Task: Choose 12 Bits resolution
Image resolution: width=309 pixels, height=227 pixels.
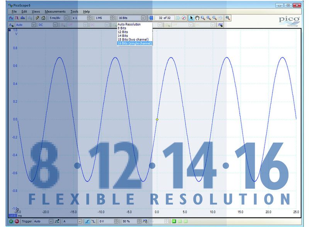Action: click(x=135, y=32)
